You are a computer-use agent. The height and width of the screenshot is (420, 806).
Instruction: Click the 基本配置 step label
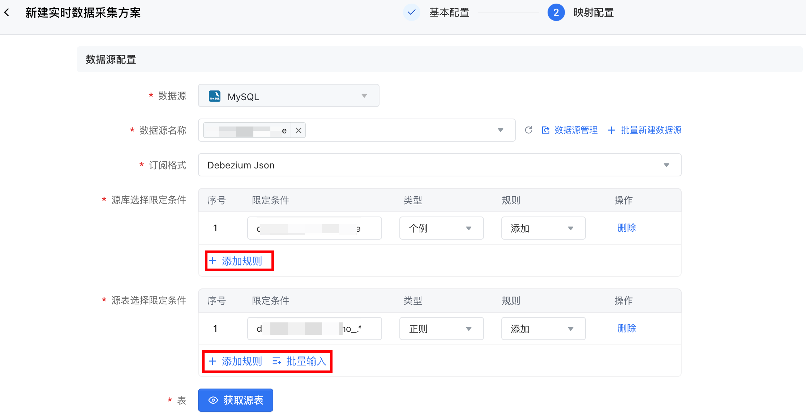tap(449, 13)
